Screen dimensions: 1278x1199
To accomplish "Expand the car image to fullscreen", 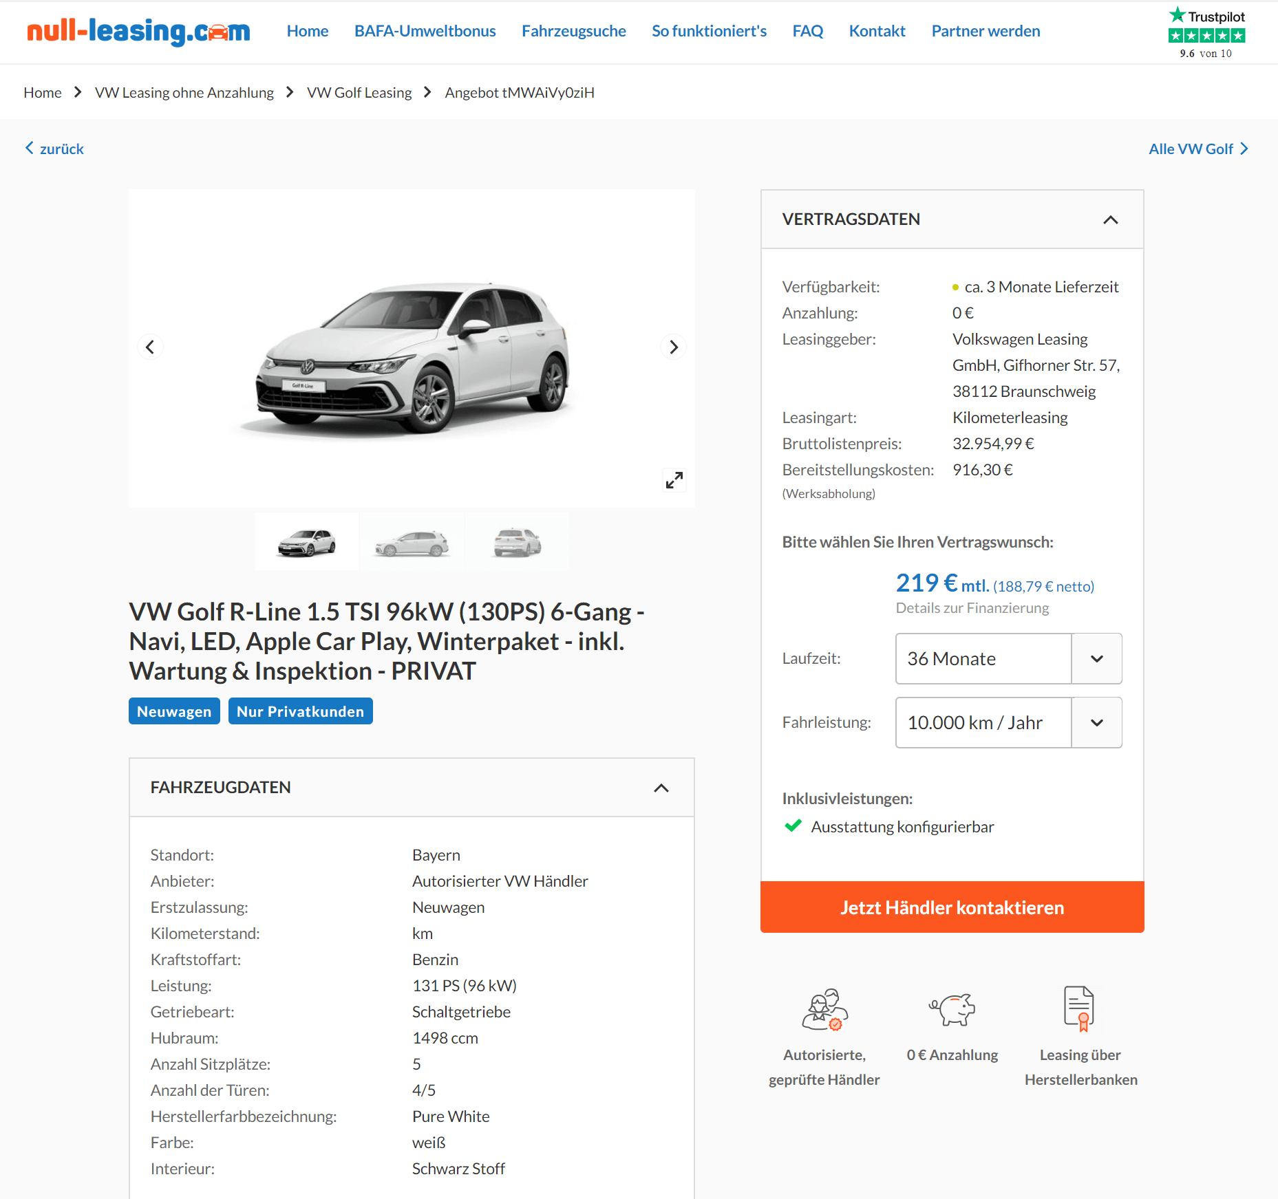I will (674, 479).
